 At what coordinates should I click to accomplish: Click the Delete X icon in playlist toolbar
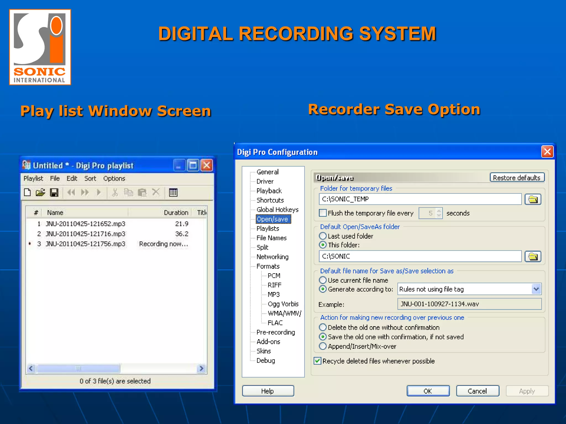156,192
